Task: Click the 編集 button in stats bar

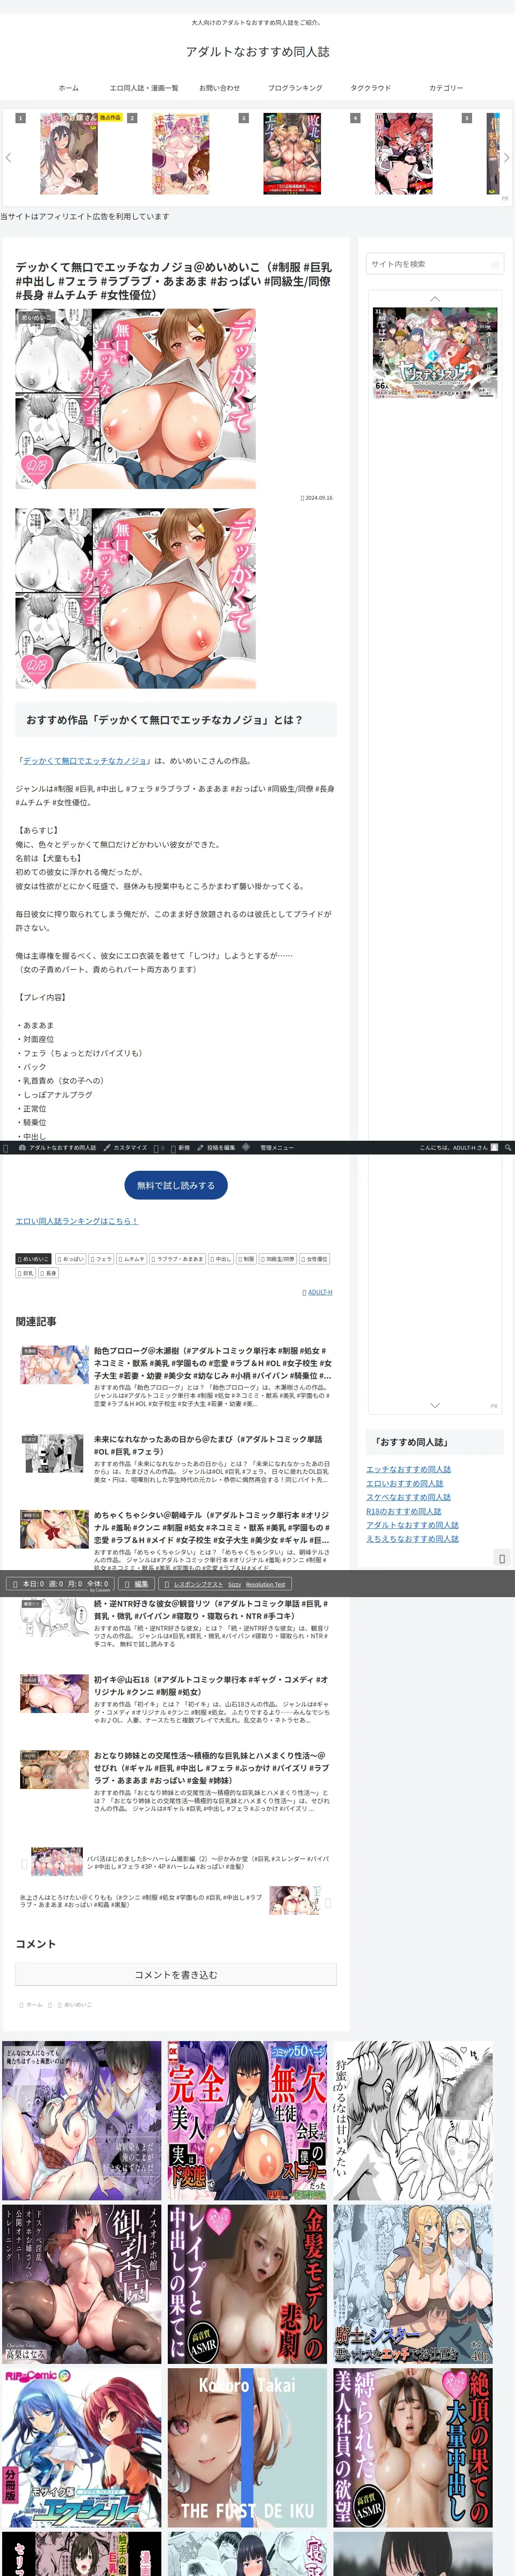Action: [x=137, y=1584]
